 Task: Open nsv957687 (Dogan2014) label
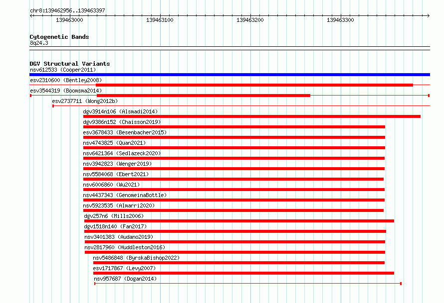coord(125,279)
